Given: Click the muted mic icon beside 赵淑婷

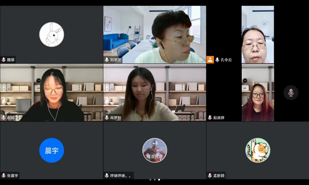Looking at the screenshot, I should click(x=210, y=118).
